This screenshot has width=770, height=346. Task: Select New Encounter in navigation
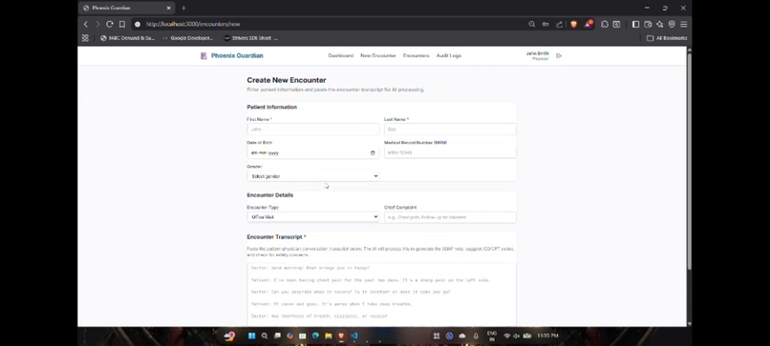point(378,56)
